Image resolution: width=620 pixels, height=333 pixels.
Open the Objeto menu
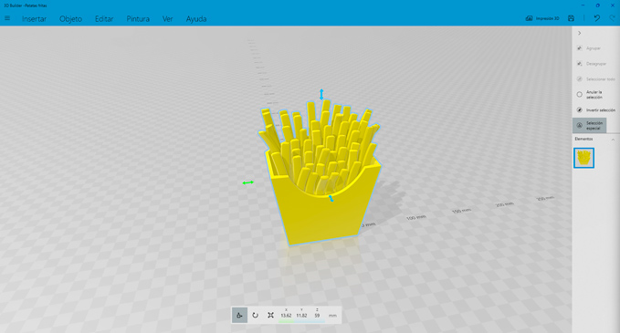pyautogui.click(x=71, y=19)
